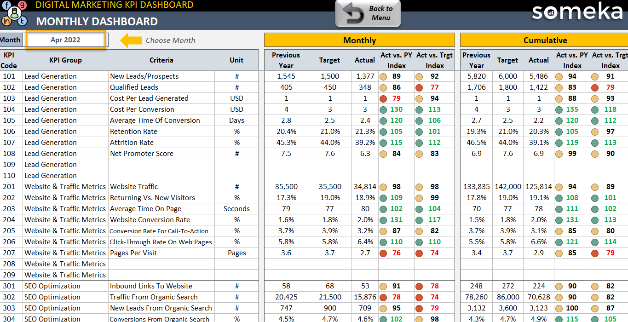The height and width of the screenshot is (322, 628).
Task: Click the LinkedIn 'in' icon in the header
Action: (7, 21)
